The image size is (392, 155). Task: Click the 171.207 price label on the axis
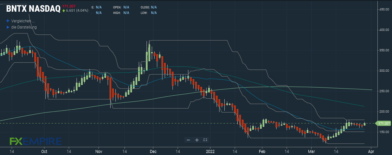pyautogui.click(x=383, y=123)
